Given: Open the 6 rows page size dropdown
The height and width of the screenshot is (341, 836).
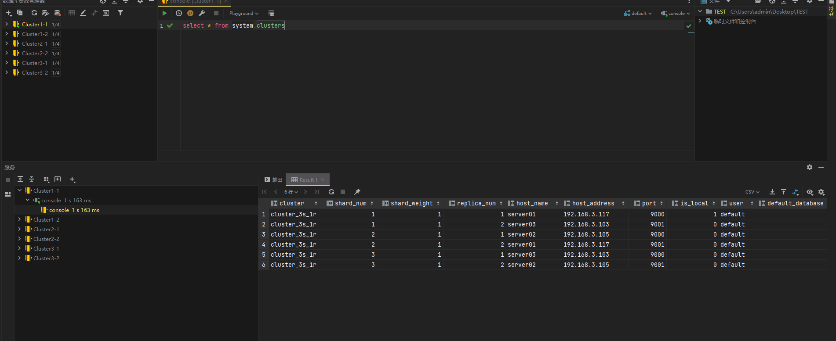Looking at the screenshot, I should pyautogui.click(x=291, y=192).
